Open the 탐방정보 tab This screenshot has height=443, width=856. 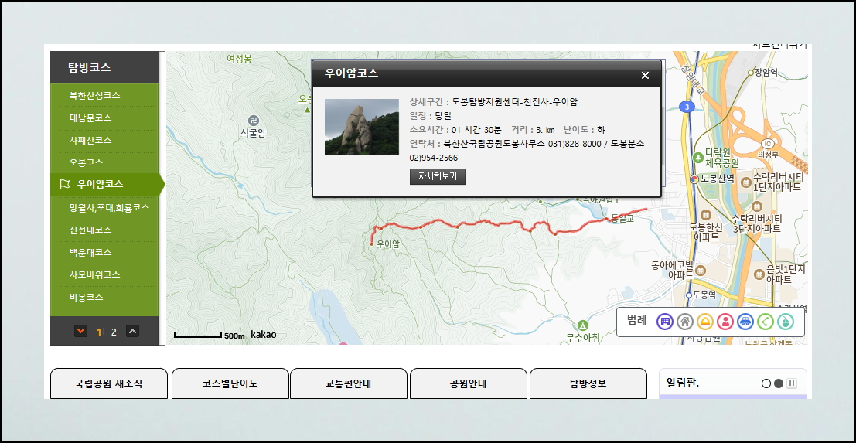coord(588,383)
